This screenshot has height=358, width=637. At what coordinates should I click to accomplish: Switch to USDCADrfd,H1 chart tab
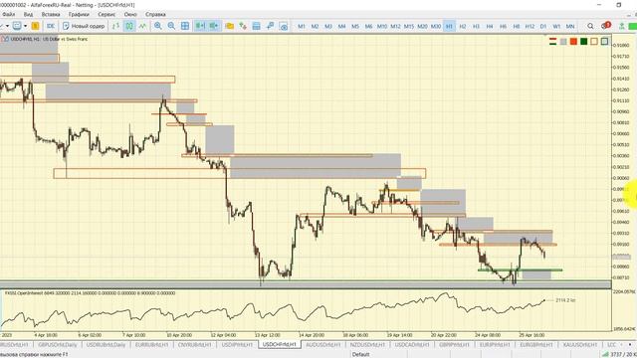412,345
